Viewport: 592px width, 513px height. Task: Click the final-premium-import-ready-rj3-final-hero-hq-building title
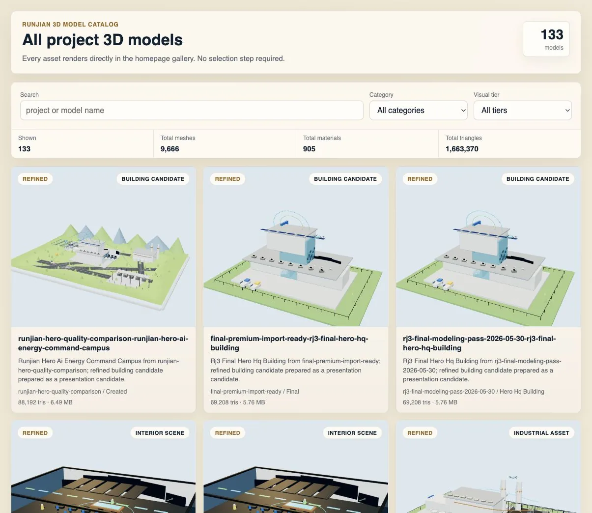pyautogui.click(x=289, y=343)
